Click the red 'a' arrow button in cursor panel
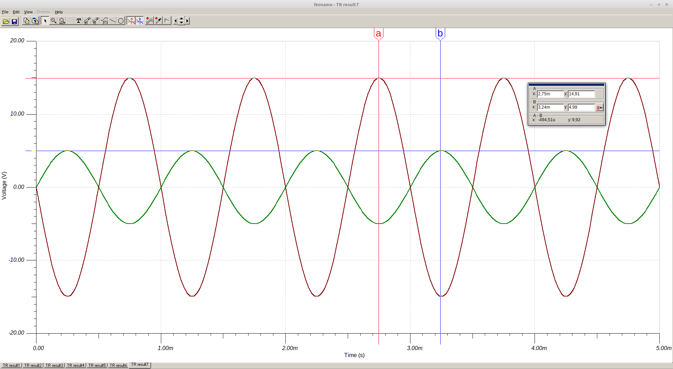Image resolution: width=673 pixels, height=369 pixels. click(600, 108)
